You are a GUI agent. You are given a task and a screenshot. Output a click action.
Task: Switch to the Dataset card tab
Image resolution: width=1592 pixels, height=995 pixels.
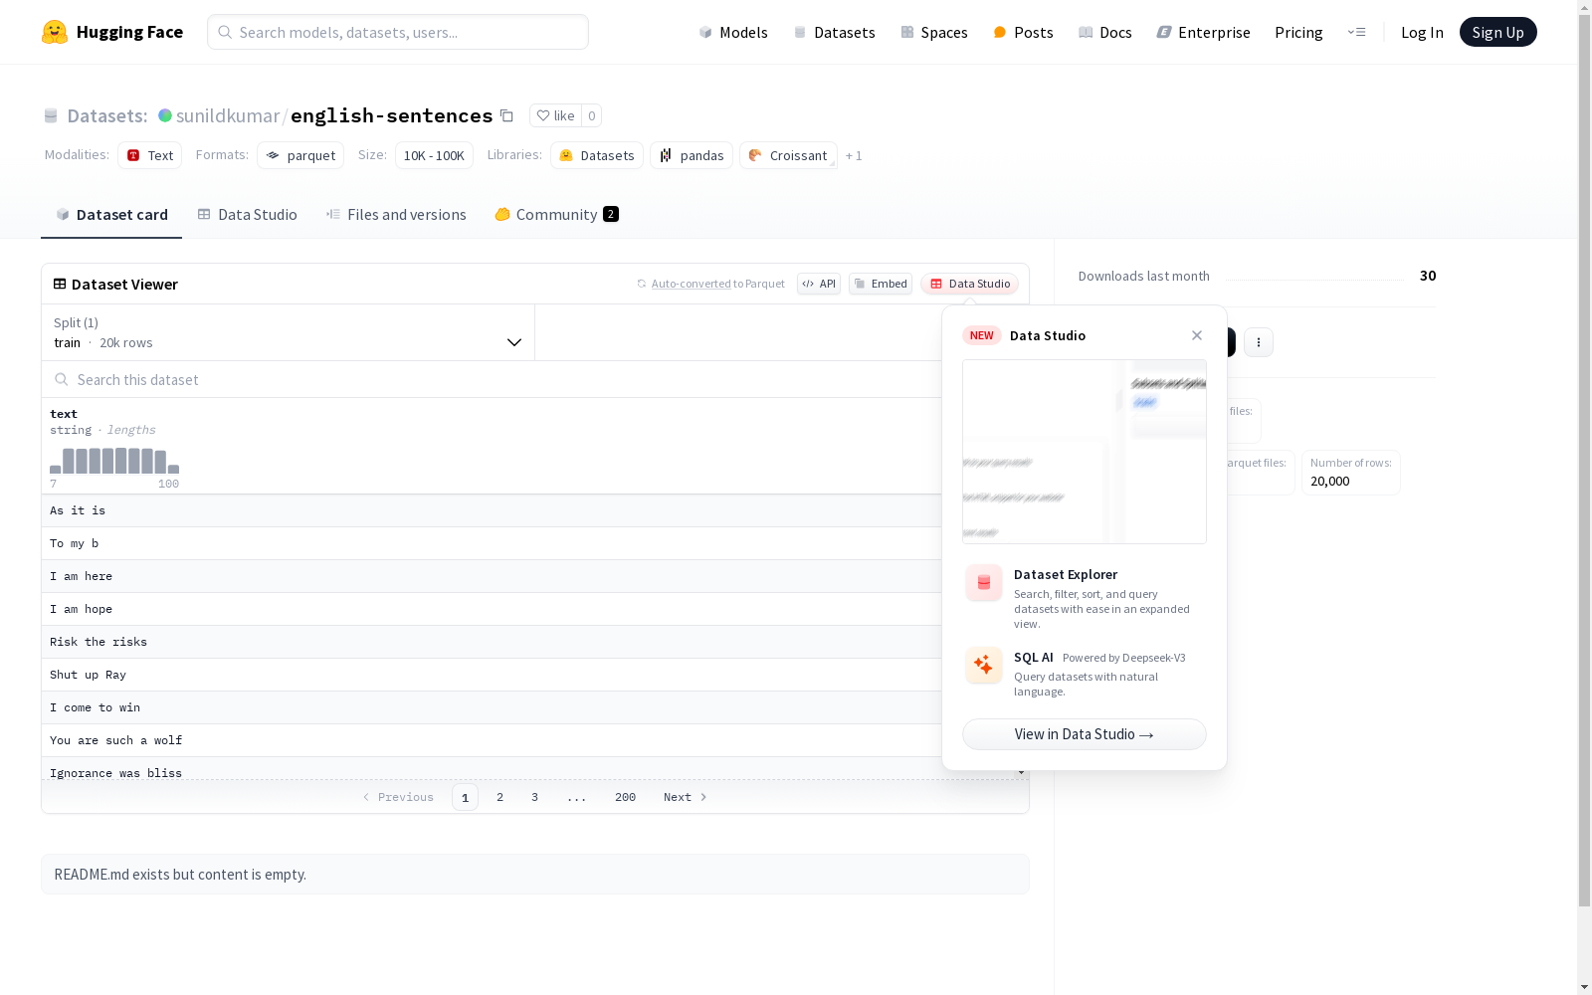111,215
